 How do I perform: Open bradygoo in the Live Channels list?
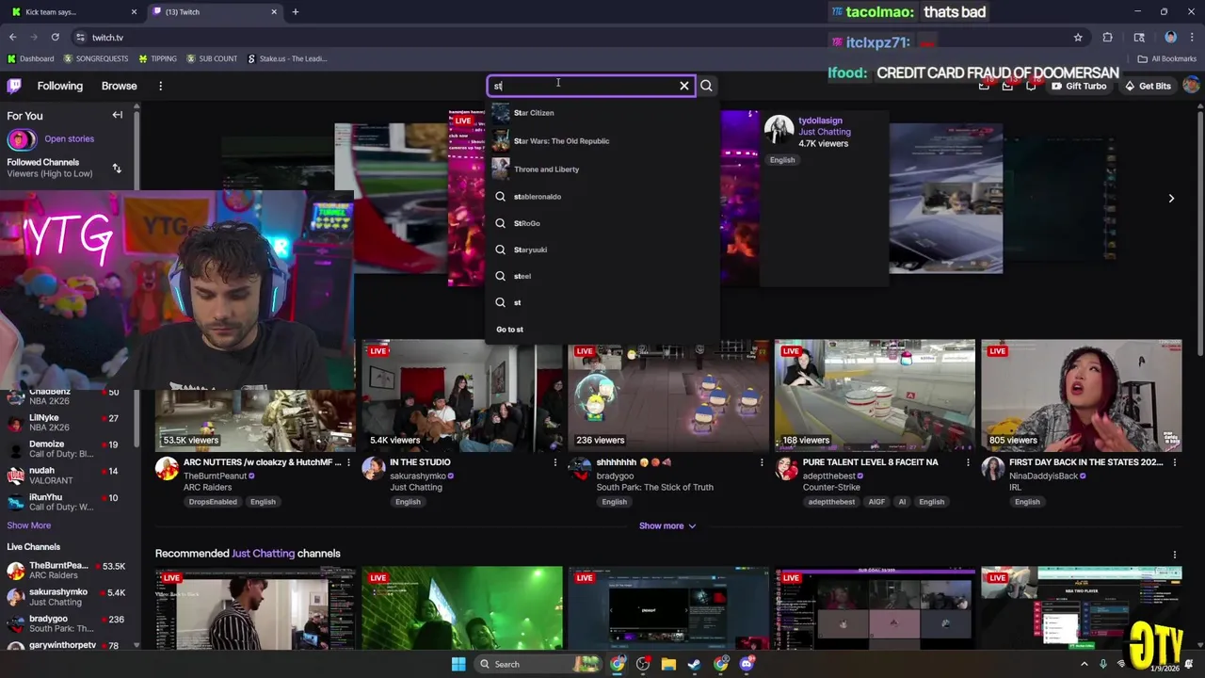[71, 624]
